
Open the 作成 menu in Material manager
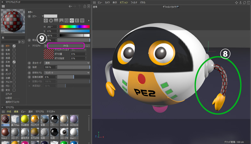click(x=9, y=111)
